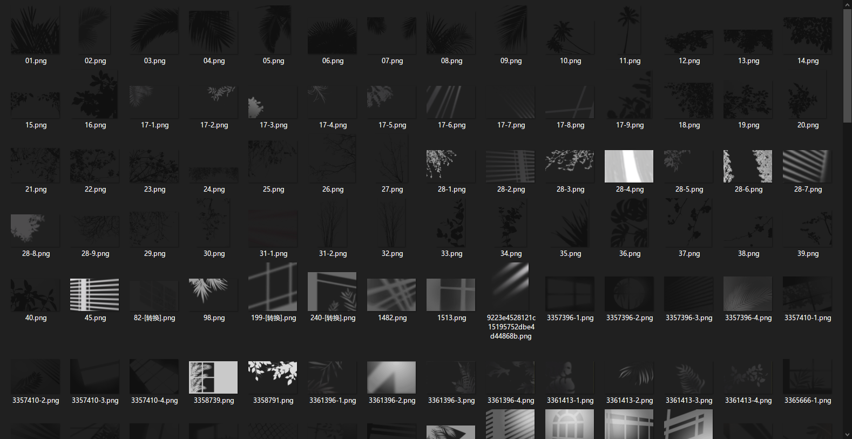Click the 3357396-4.png thumbnail
This screenshot has height=439, width=852.
[748, 294]
